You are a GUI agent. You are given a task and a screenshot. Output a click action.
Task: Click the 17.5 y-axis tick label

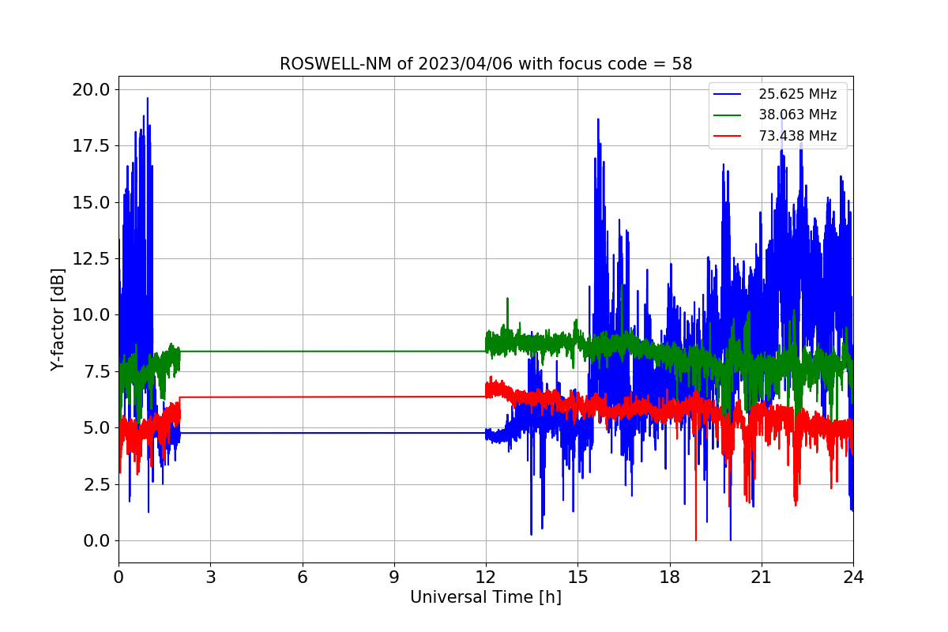tap(91, 146)
